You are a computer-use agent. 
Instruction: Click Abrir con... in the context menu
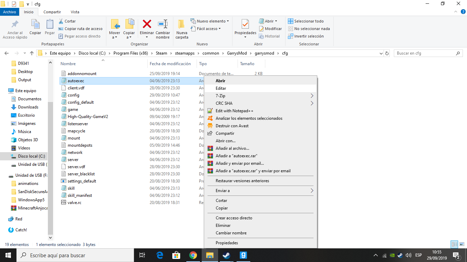pyautogui.click(x=261, y=141)
